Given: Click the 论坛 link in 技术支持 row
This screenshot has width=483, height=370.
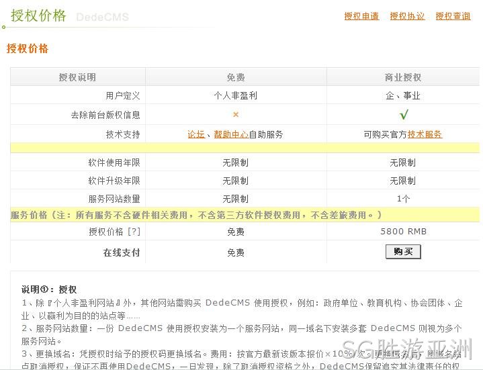Looking at the screenshot, I should point(196,134).
